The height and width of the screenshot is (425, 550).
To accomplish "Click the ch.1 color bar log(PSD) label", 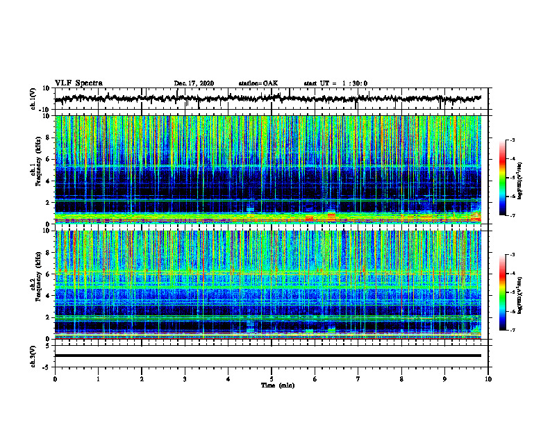I will click(x=520, y=181).
